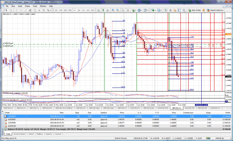Viewport: 233px width, 141px height.
Task: Open indicators list dropdown
Action: tap(134, 10)
